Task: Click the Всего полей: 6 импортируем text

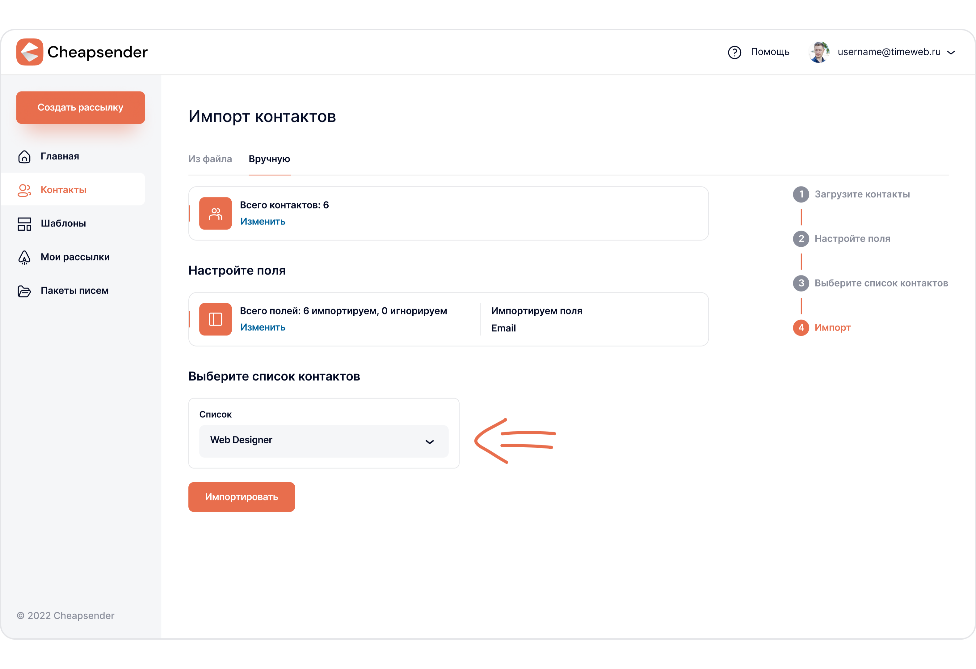Action: (x=343, y=311)
